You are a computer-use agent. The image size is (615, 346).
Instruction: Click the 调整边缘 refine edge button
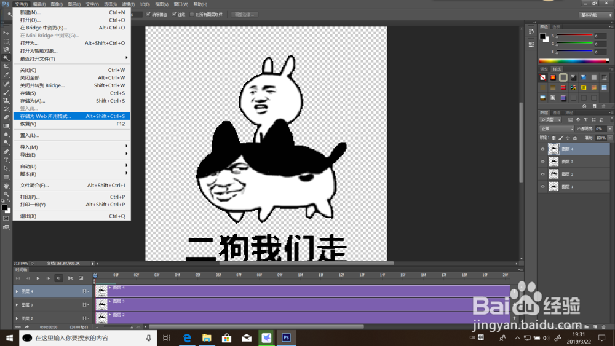244,15
